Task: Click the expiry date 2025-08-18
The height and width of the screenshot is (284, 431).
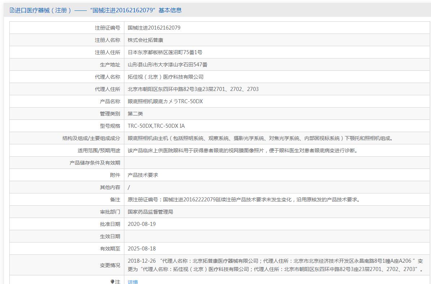Action: point(142,249)
